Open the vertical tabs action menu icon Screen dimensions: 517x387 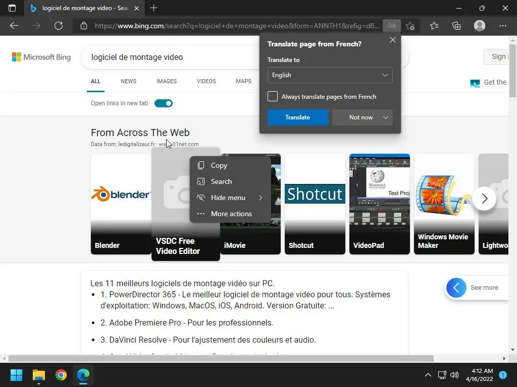[x=12, y=8]
